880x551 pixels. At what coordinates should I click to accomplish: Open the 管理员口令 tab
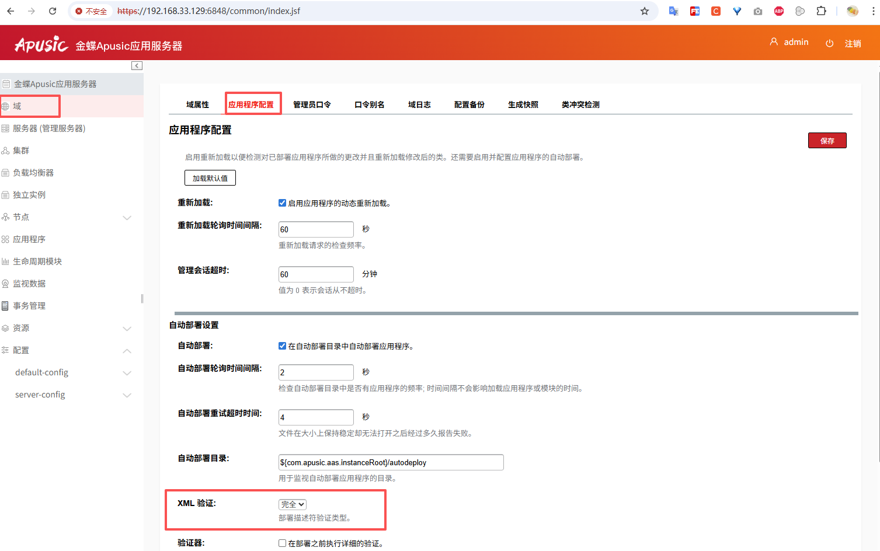tap(312, 104)
